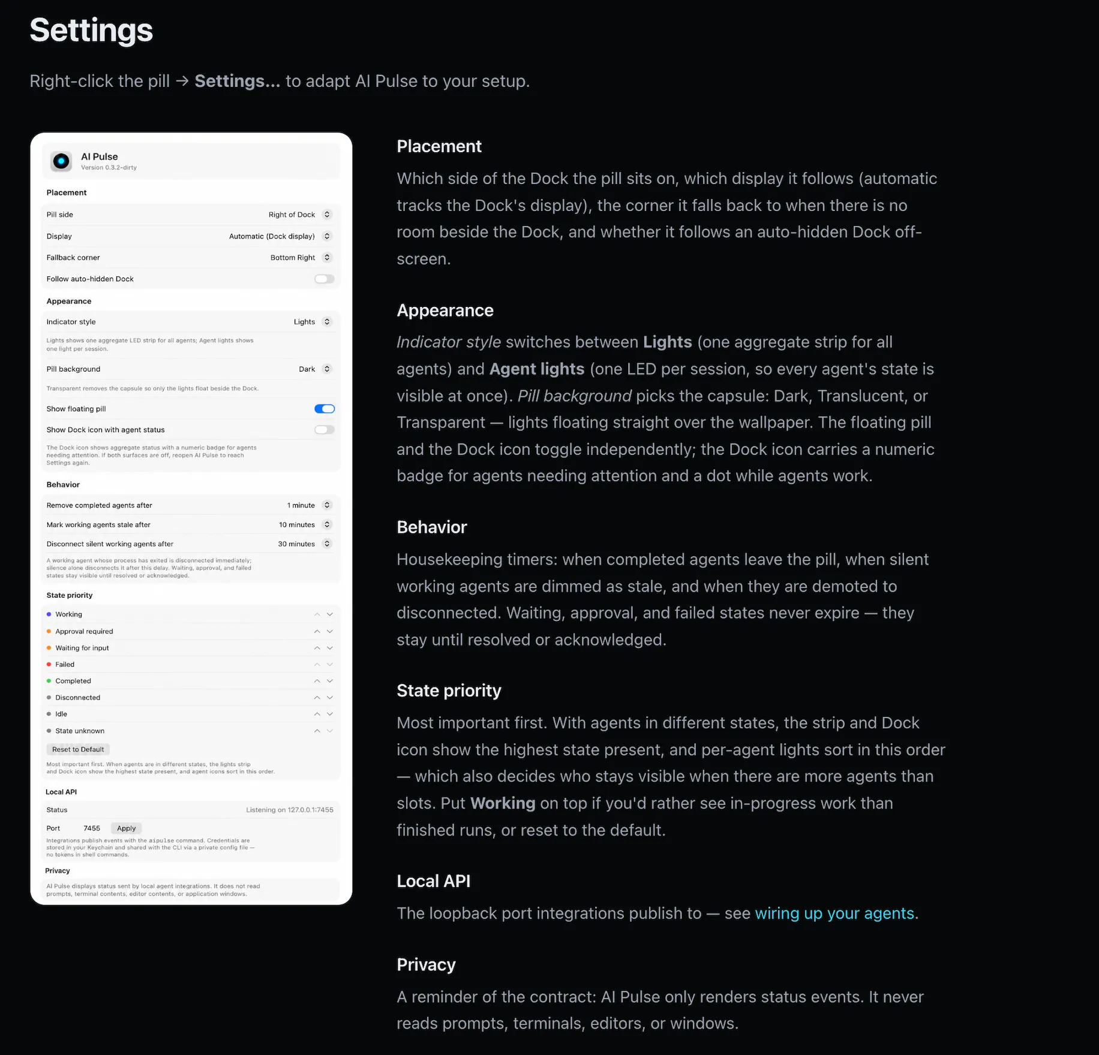Focus the Port number field
1099x1055 pixels.
(x=92, y=828)
